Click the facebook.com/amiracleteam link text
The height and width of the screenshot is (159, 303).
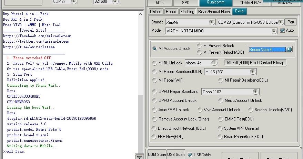coord(37,36)
